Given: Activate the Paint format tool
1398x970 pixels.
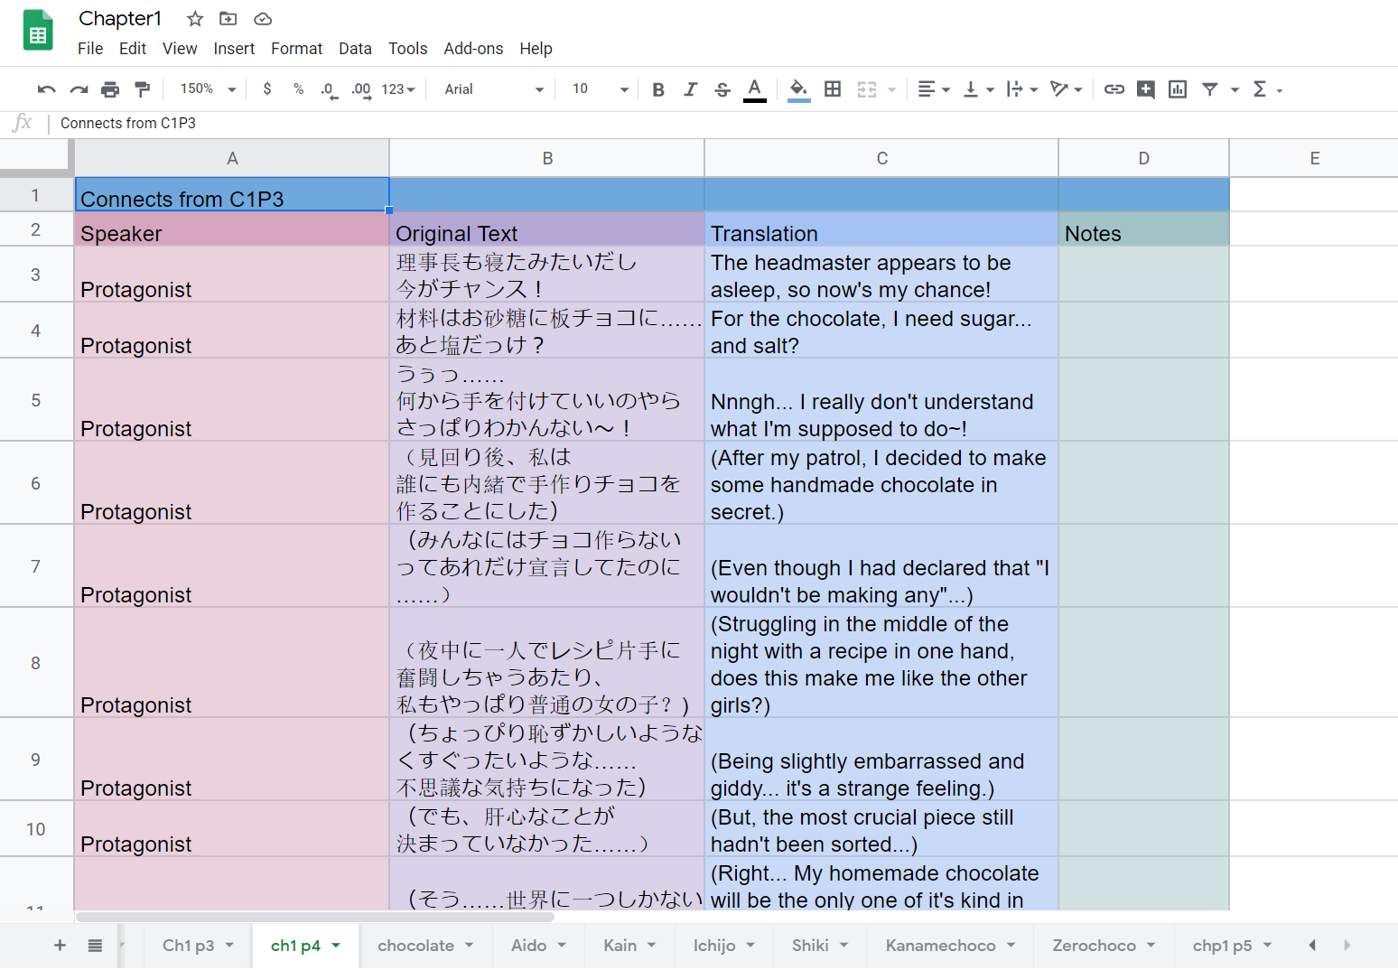Looking at the screenshot, I should pyautogui.click(x=142, y=89).
